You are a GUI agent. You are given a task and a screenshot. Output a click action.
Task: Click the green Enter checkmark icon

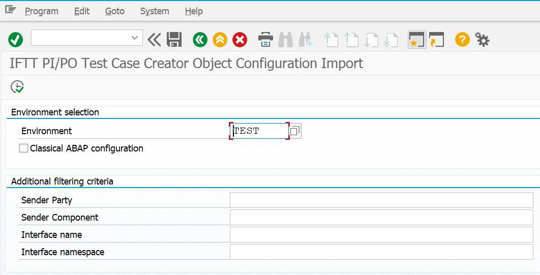click(16, 39)
